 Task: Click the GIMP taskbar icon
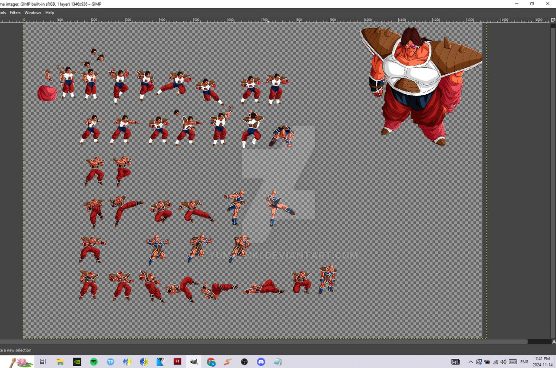194,361
